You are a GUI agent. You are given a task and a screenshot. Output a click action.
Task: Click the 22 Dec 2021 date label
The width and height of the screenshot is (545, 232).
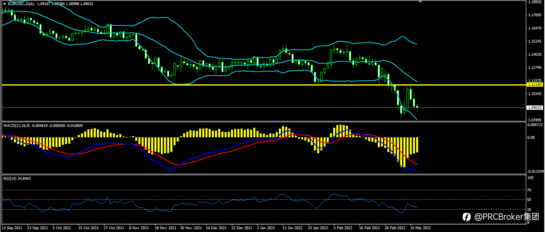coord(241,228)
